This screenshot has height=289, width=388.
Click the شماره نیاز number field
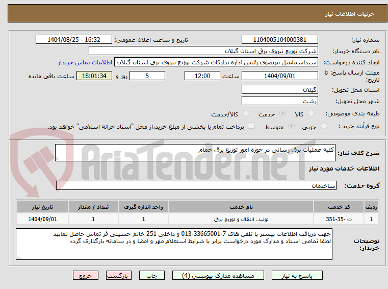pyautogui.click(x=279, y=40)
